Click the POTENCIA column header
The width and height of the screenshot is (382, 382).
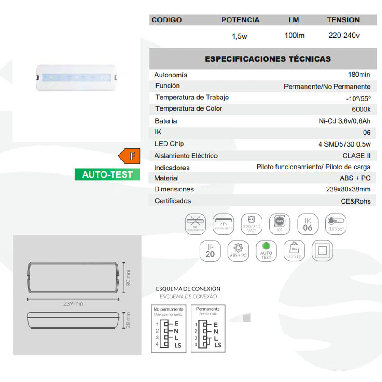[x=240, y=20]
